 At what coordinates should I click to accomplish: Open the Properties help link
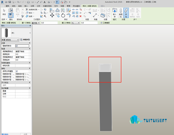(x=5, y=134)
